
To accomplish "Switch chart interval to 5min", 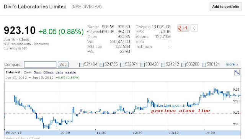I will coord(38,72).
